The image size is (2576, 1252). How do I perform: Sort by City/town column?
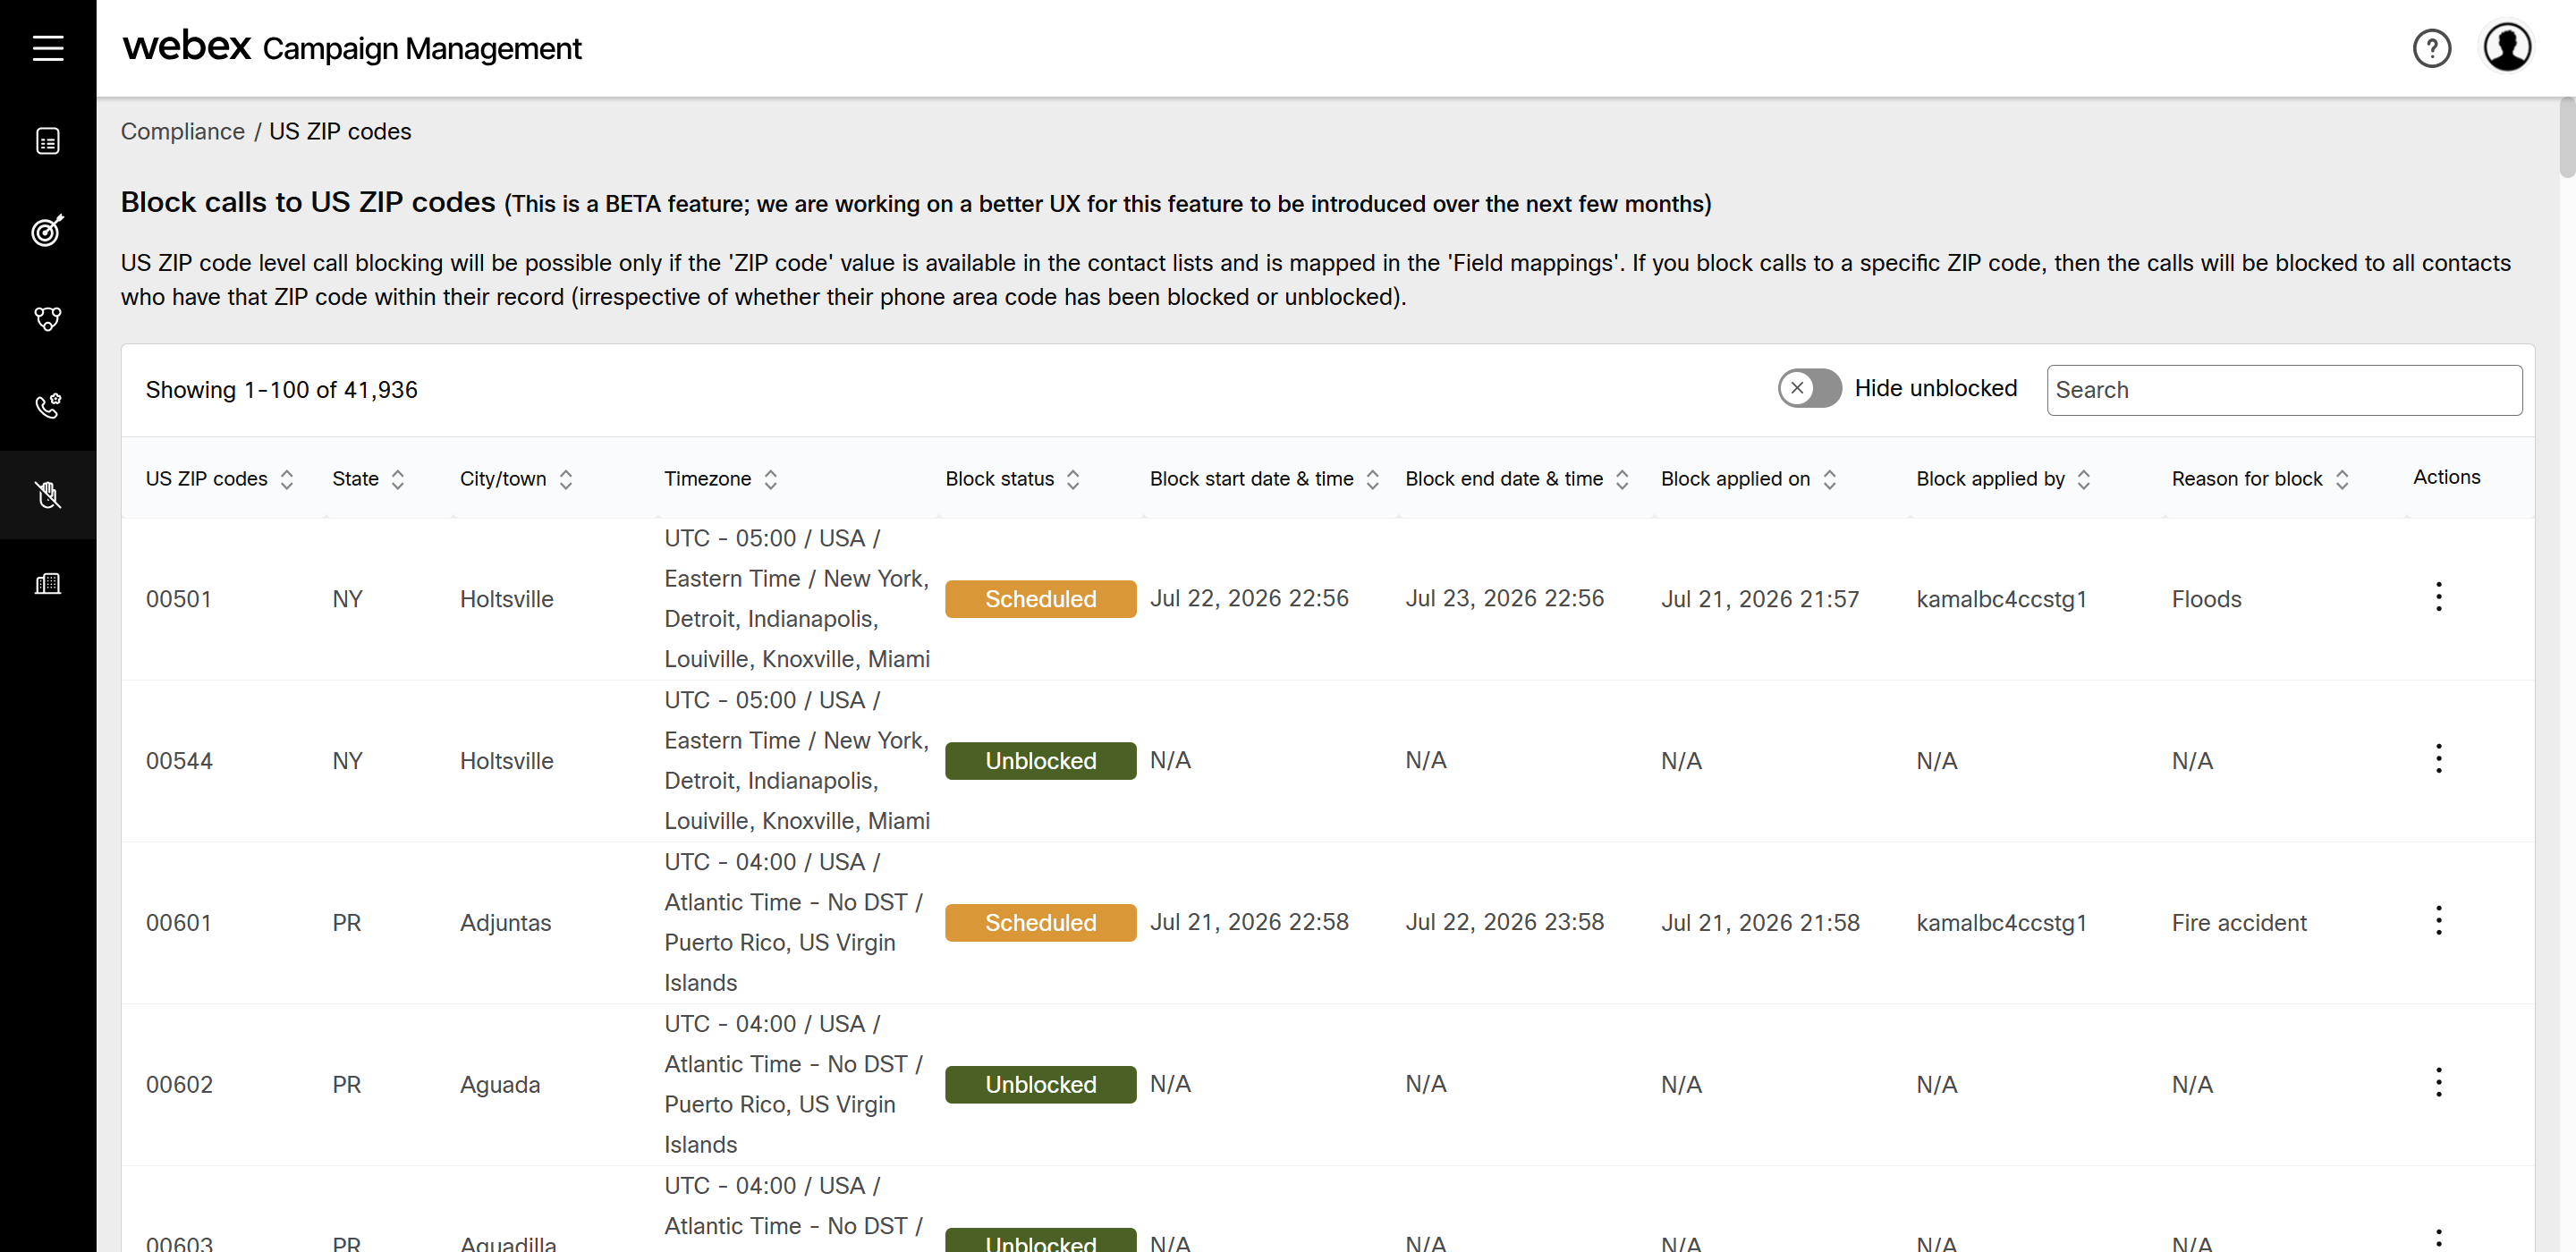point(566,479)
